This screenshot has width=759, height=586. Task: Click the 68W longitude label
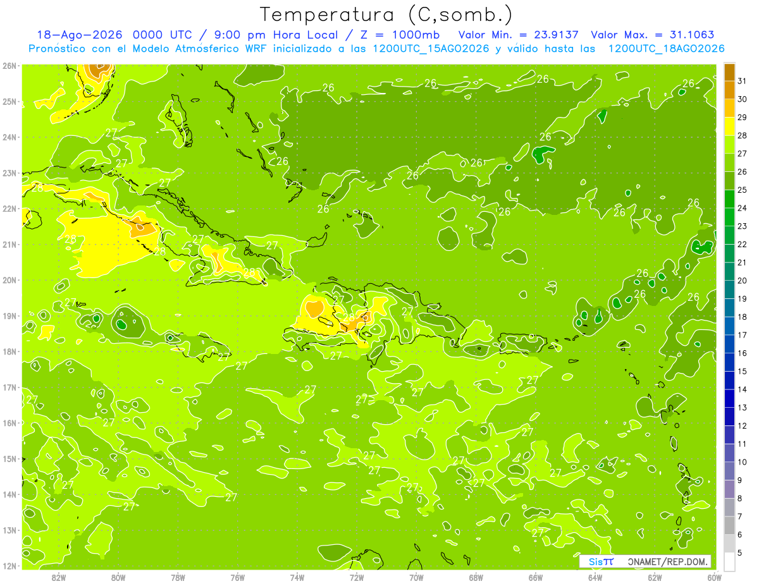point(476,577)
